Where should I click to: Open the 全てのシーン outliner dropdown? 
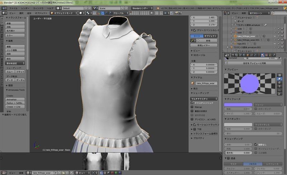259,13
